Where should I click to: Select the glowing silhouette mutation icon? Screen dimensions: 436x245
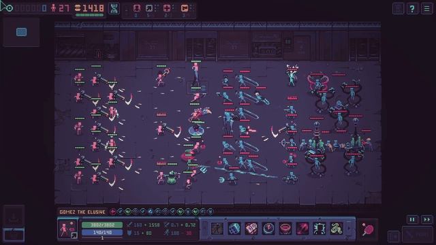pyautogui.click(x=320, y=229)
